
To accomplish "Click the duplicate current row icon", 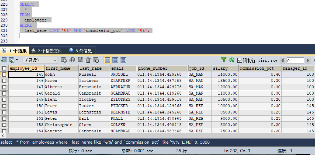I will [x=72, y=60].
